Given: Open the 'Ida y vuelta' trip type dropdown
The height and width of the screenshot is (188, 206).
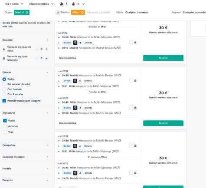Looking at the screenshot, I should click(14, 4).
